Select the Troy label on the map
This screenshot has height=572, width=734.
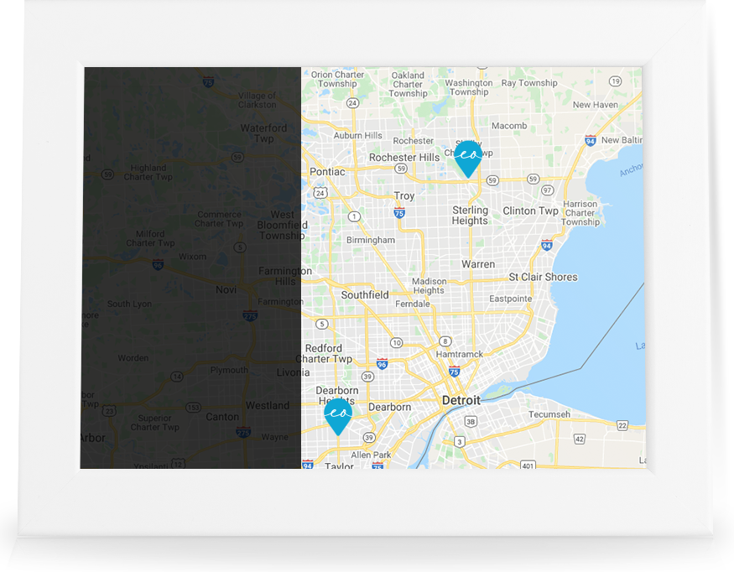click(x=404, y=196)
